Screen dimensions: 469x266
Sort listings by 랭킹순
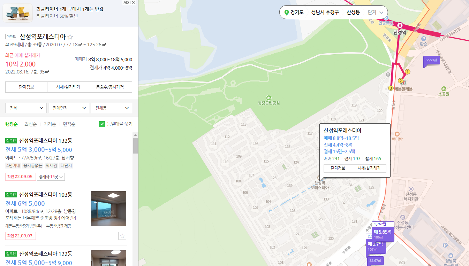click(x=11, y=124)
